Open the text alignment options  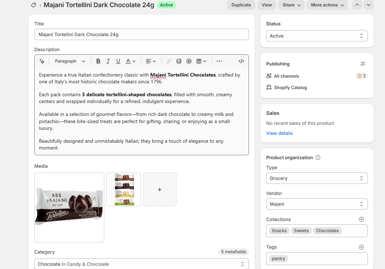tap(151, 61)
